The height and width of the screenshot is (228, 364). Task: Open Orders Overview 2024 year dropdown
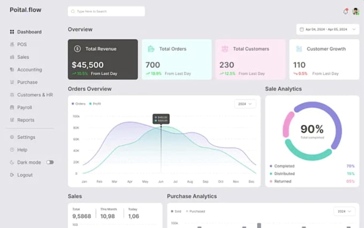pos(245,104)
